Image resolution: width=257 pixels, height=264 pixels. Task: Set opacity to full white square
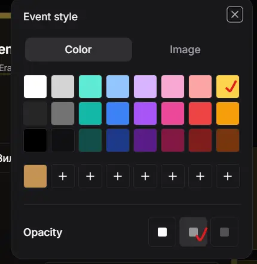pos(162,232)
